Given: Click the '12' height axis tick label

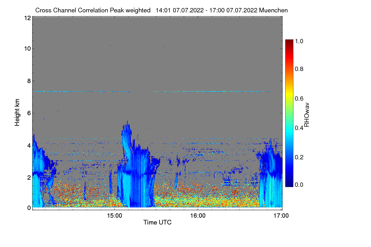Looking at the screenshot, I should point(27,18).
